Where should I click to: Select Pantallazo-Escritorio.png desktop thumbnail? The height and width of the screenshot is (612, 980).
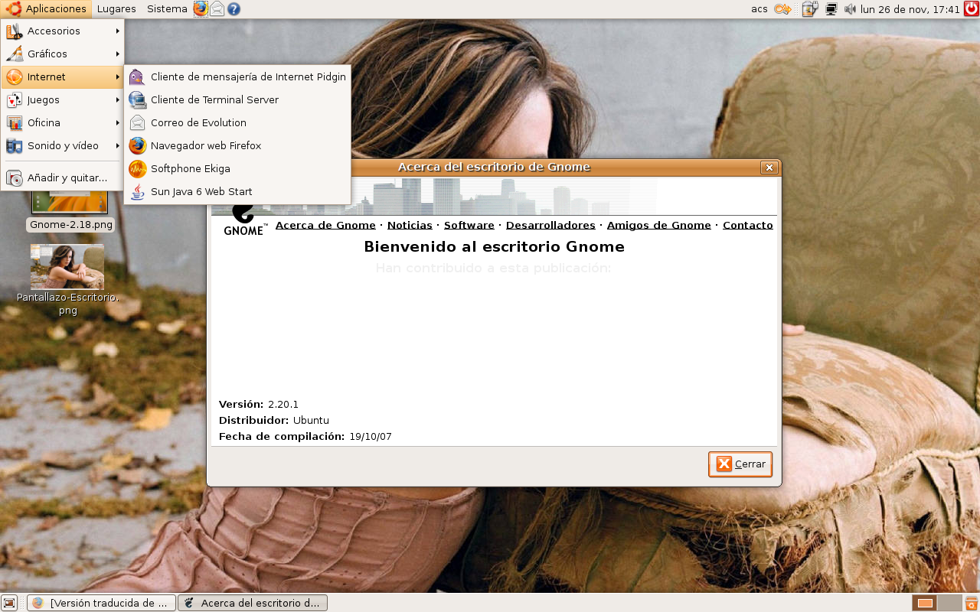click(67, 267)
